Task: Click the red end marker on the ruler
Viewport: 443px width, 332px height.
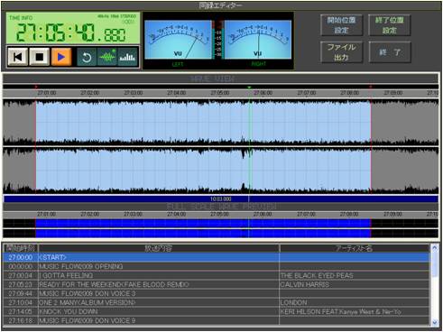Action: click(x=371, y=87)
